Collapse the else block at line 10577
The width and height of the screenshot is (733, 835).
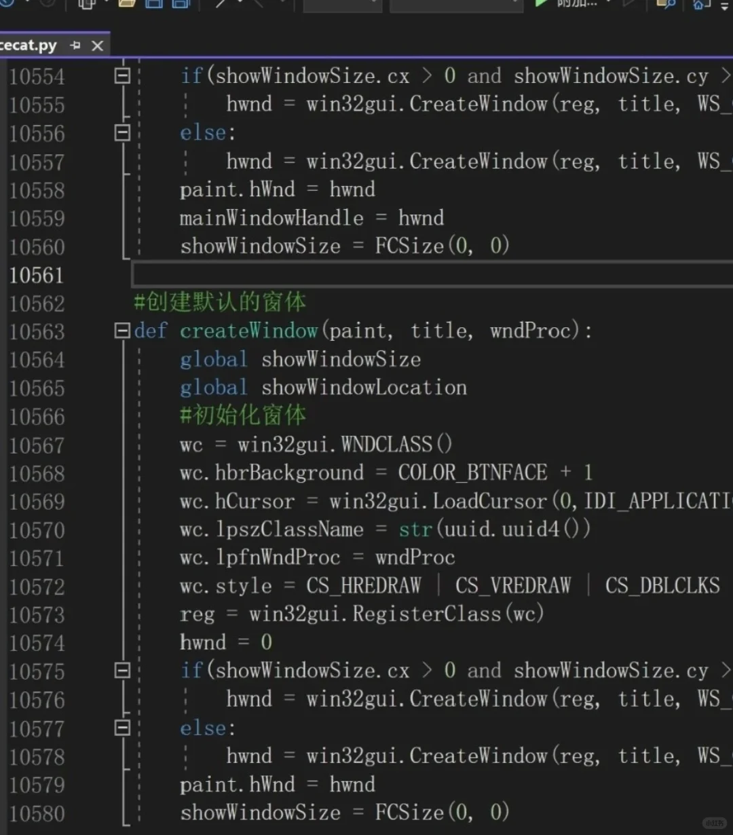point(122,728)
